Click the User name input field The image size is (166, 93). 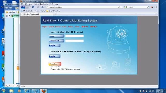[x=74, y=36]
